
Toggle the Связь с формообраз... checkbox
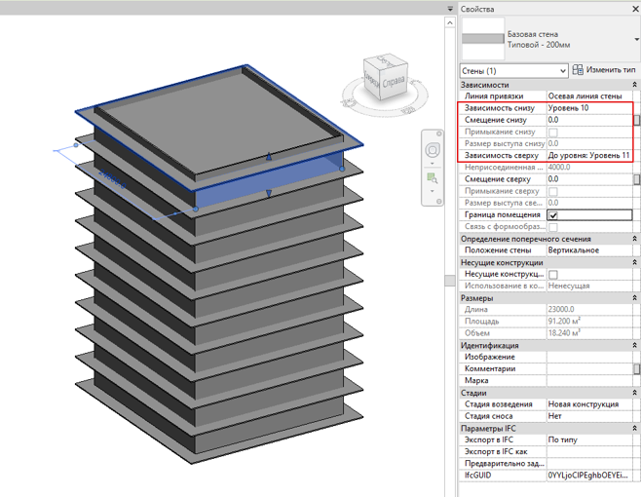coord(553,227)
